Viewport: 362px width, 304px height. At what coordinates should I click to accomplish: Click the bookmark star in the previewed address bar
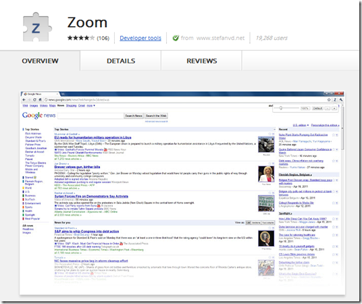[329, 100]
